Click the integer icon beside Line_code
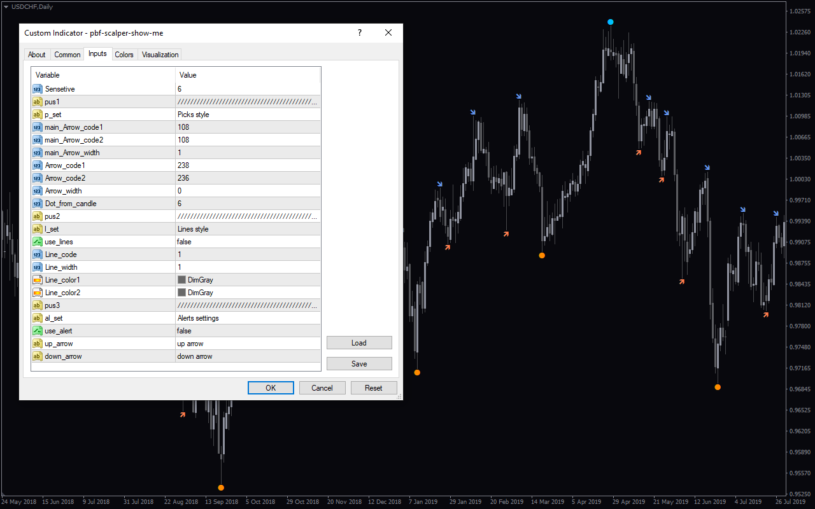This screenshot has height=509, width=815. (x=37, y=254)
